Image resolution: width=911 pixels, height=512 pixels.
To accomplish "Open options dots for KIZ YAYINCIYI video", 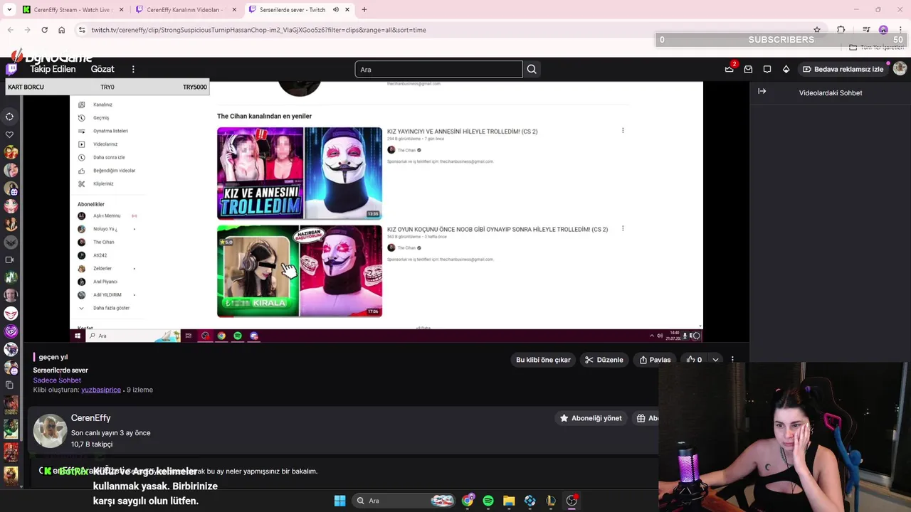I will point(623,131).
